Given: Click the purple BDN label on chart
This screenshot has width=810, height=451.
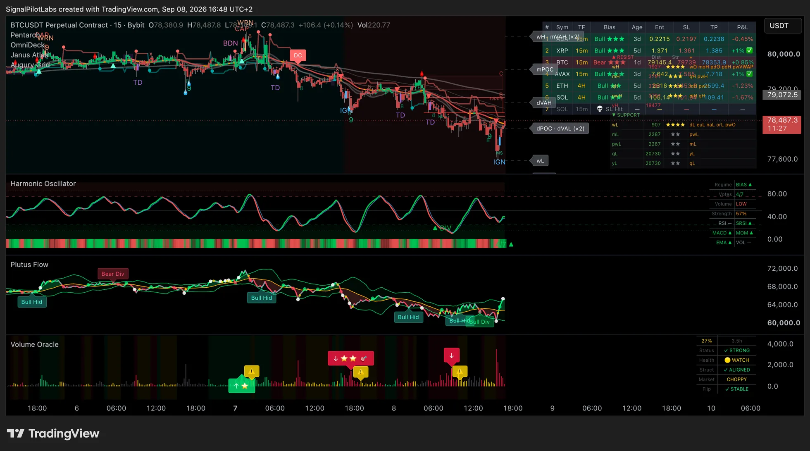Looking at the screenshot, I should coord(230,43).
